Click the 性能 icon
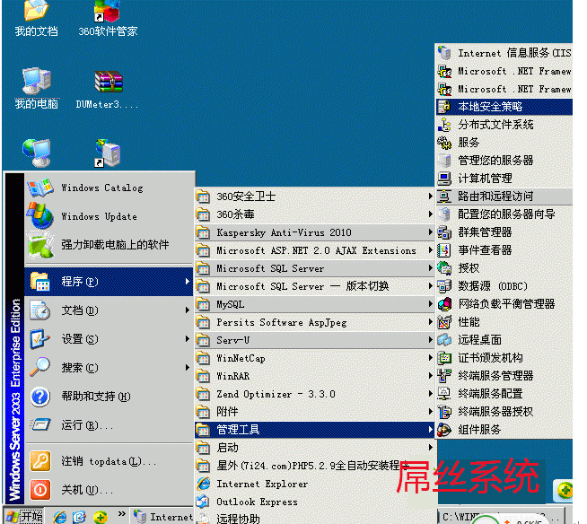The width and height of the screenshot is (587, 524). coord(444,322)
